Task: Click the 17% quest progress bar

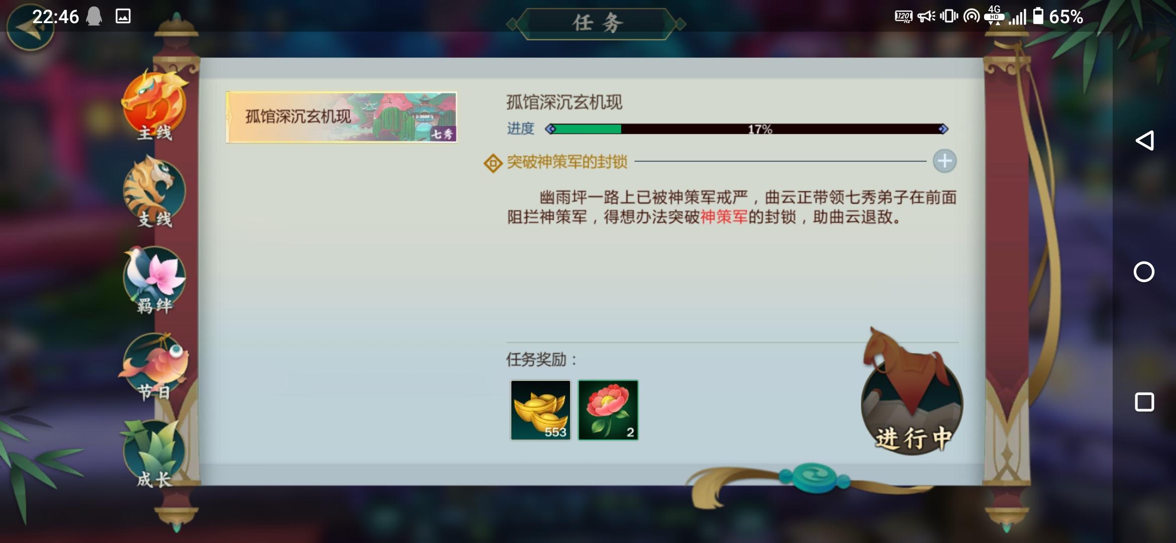Action: coord(746,129)
